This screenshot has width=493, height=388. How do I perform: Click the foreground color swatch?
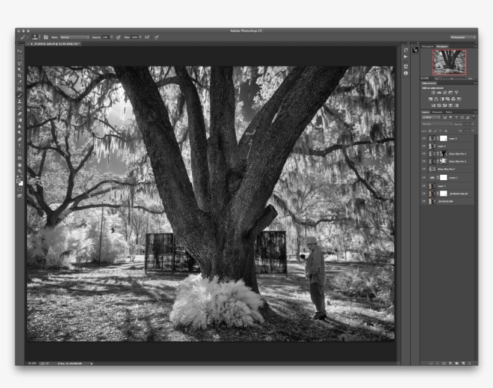pyautogui.click(x=18, y=180)
